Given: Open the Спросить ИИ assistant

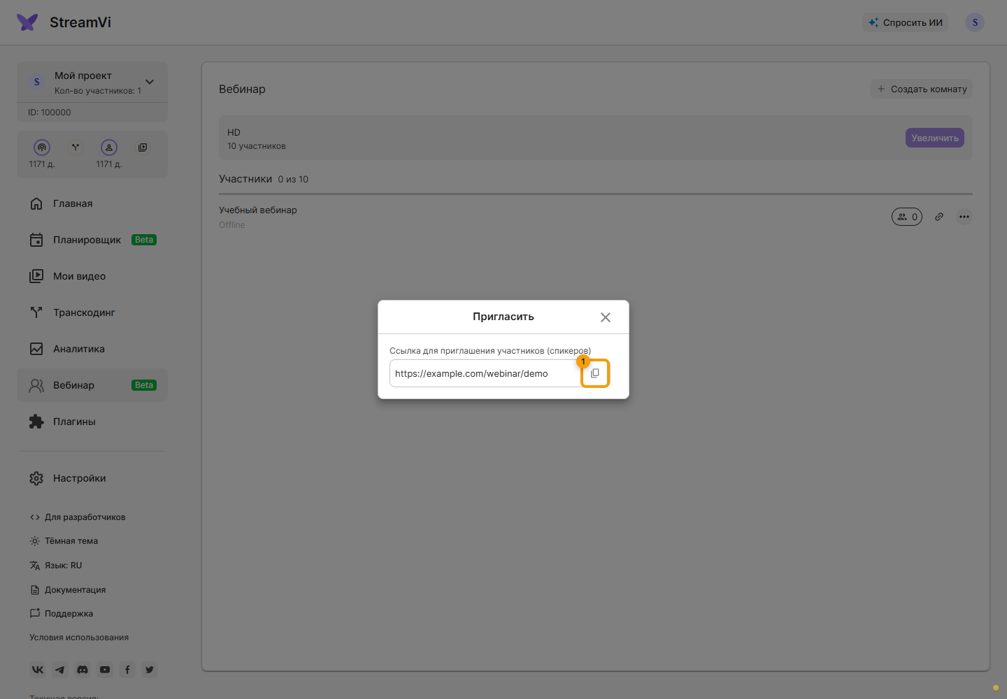Looking at the screenshot, I should (906, 22).
